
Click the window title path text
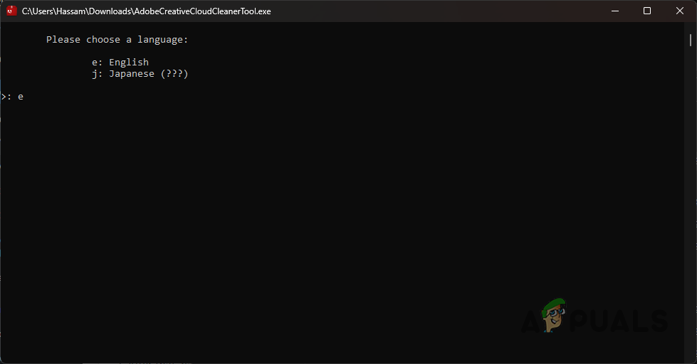tap(146, 11)
